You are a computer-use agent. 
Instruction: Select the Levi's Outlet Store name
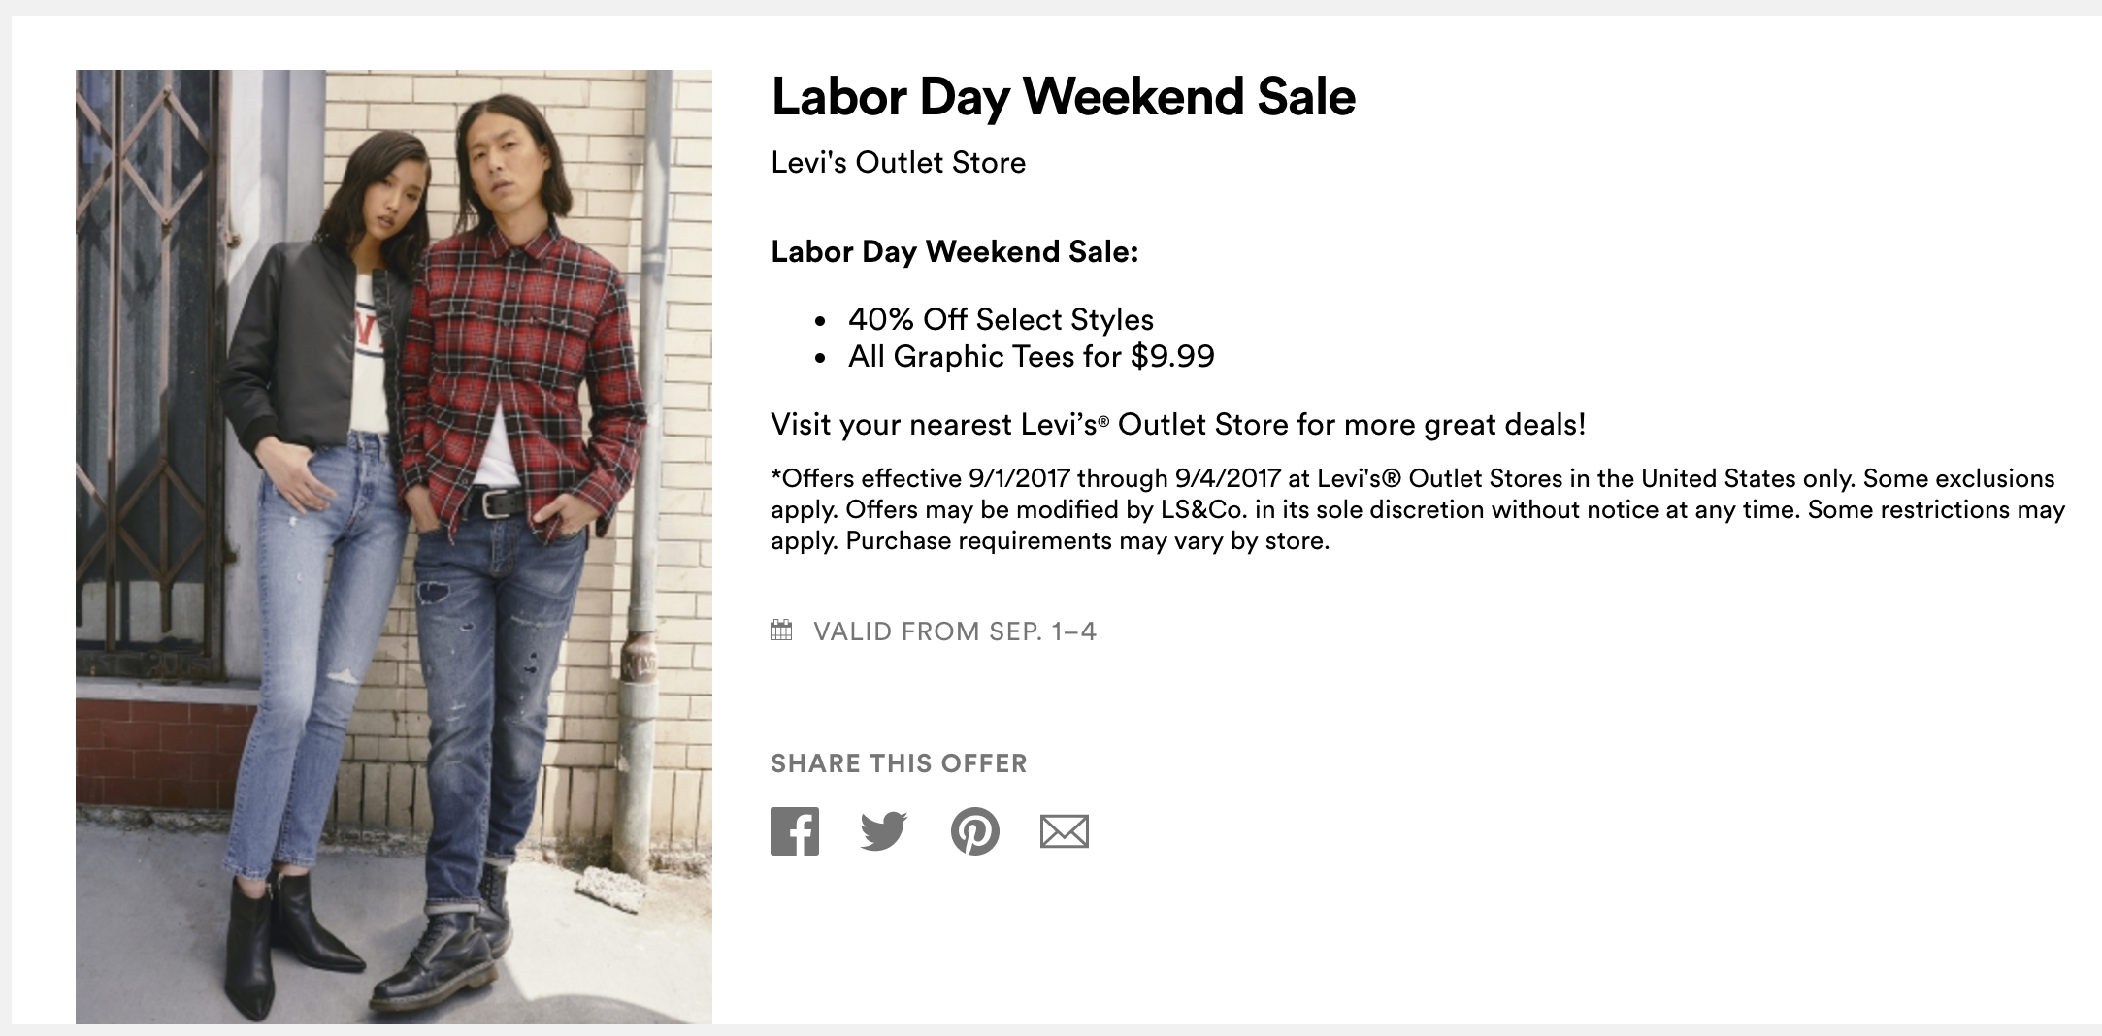(x=898, y=163)
